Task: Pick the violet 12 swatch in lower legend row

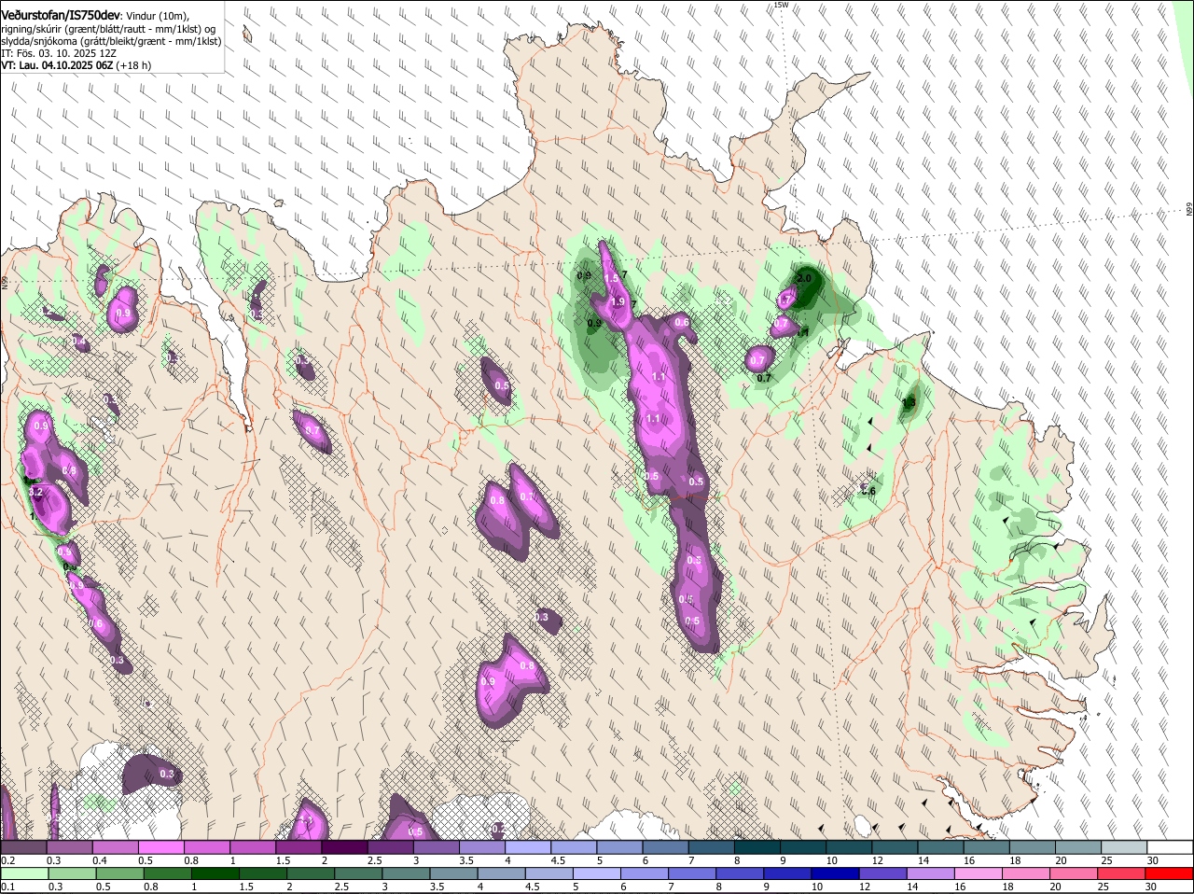Action: pos(882,873)
